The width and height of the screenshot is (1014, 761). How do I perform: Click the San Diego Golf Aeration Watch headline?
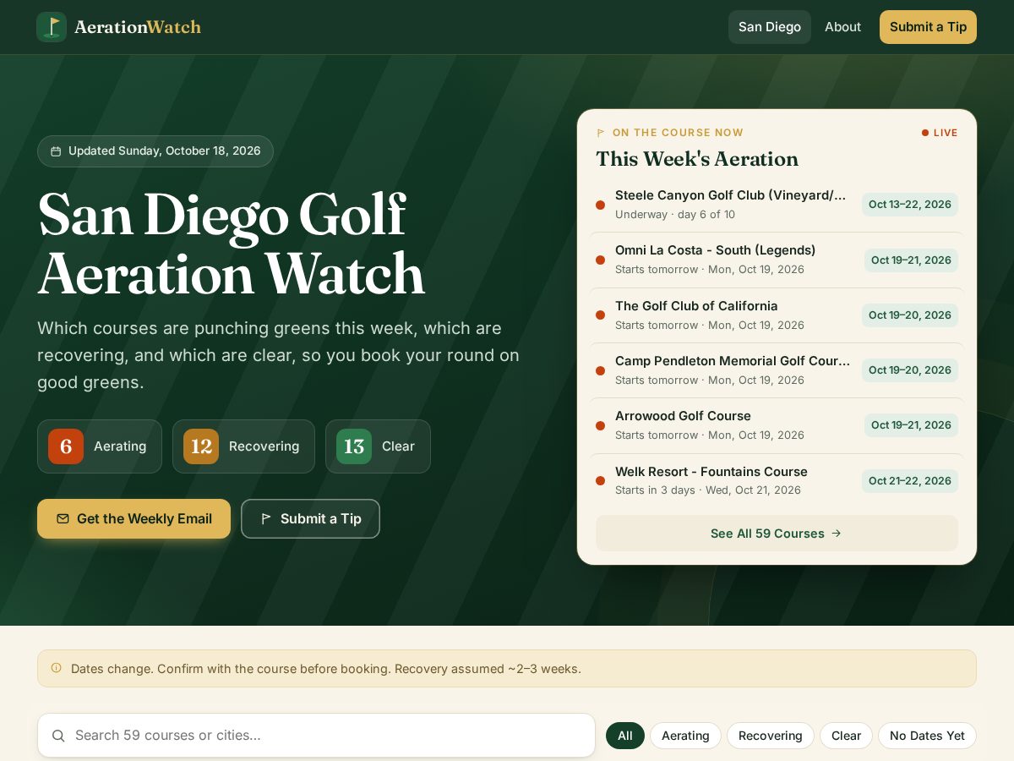pyautogui.click(x=231, y=244)
